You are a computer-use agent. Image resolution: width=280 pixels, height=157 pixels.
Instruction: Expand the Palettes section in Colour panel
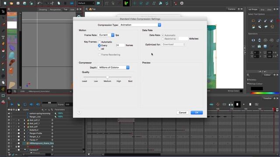point(248,80)
